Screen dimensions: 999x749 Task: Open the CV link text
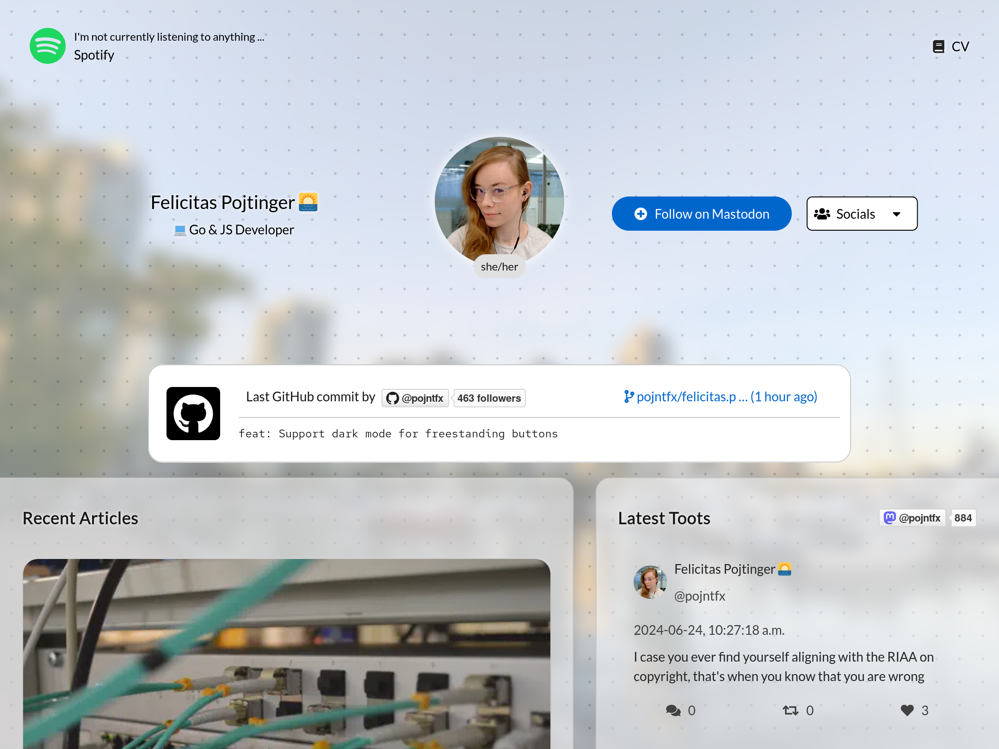click(x=960, y=46)
